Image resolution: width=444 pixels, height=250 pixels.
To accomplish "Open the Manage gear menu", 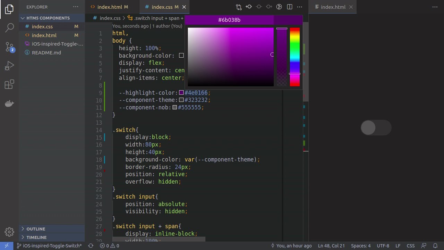I will coord(9,232).
